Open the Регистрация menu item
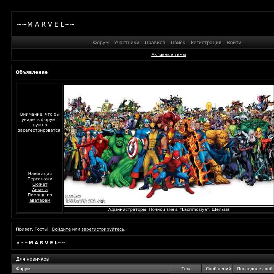This screenshot has height=274, width=274. tap(206, 43)
